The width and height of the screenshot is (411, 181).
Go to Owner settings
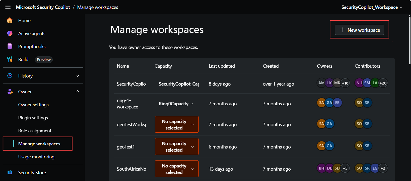(33, 105)
